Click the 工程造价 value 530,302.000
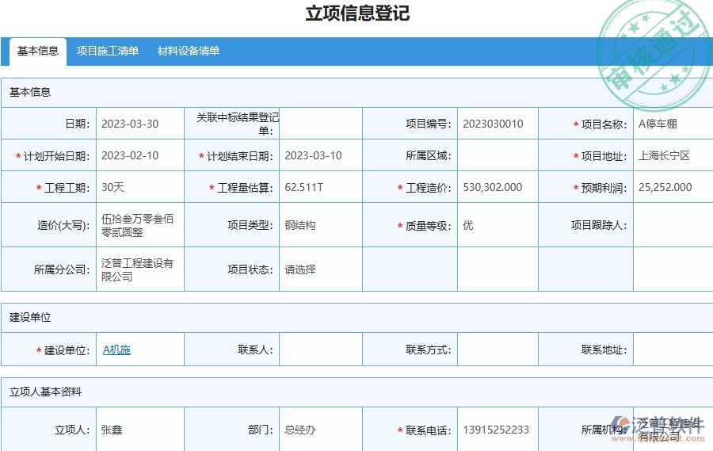The width and height of the screenshot is (713, 451). tap(493, 187)
